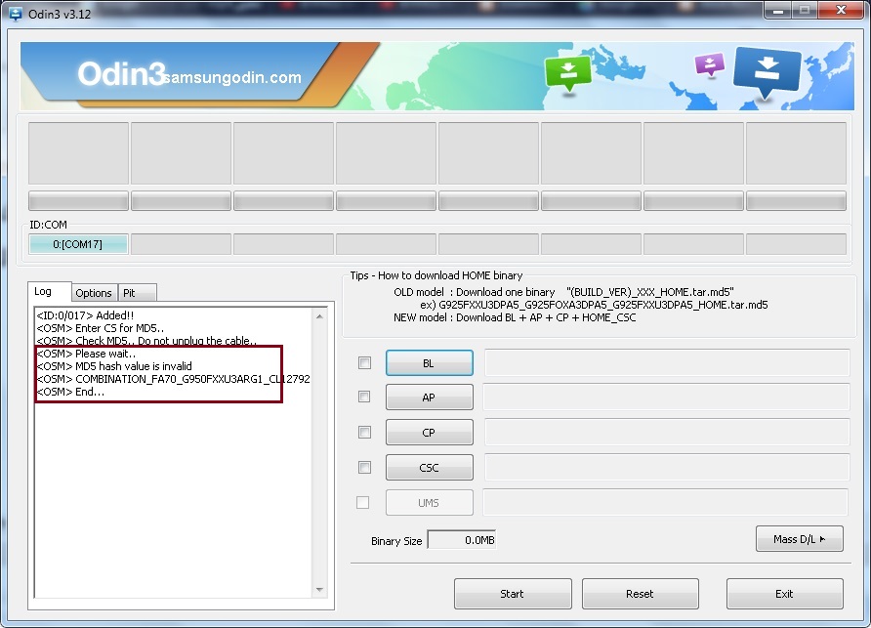Click the CP file button

430,433
